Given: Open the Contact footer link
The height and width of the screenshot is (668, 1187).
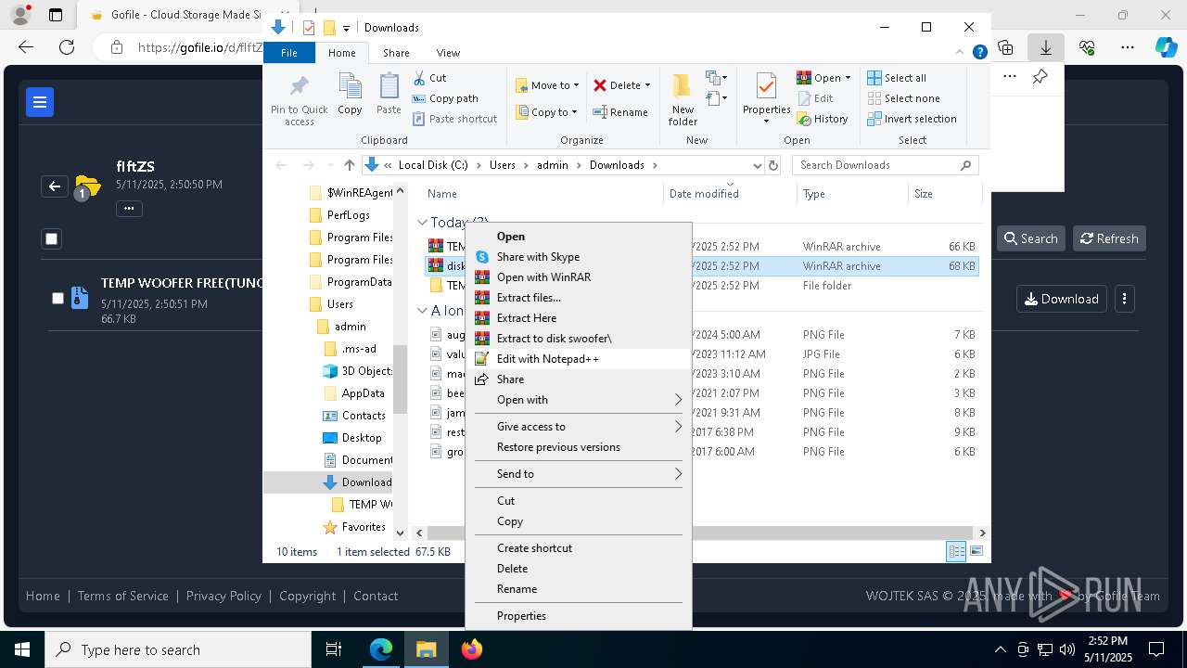Looking at the screenshot, I should (x=376, y=596).
